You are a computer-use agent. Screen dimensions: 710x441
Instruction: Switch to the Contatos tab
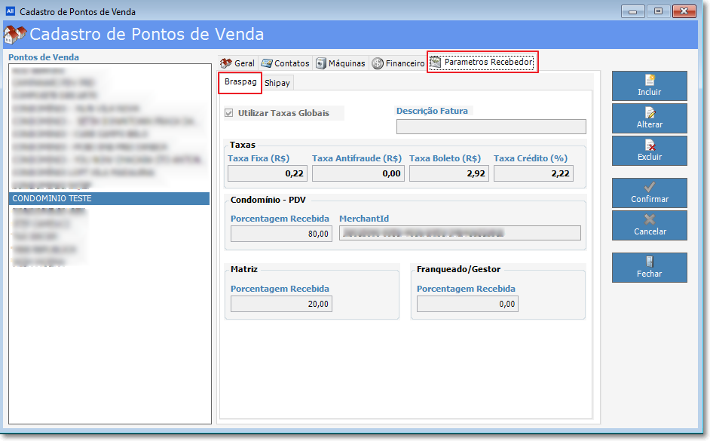[285, 63]
